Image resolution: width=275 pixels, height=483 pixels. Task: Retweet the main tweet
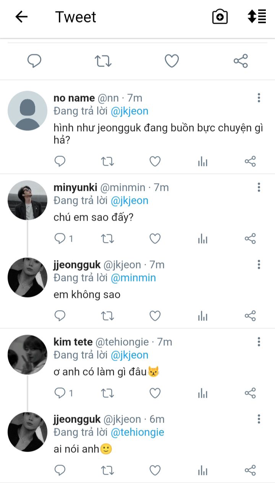click(103, 61)
